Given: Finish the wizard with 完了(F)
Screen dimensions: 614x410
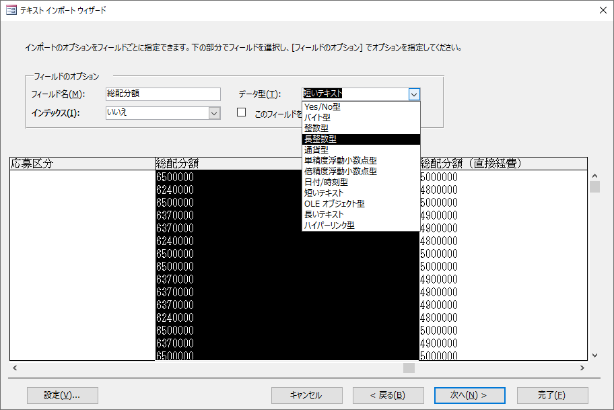Looking at the screenshot, I should coord(553,395).
